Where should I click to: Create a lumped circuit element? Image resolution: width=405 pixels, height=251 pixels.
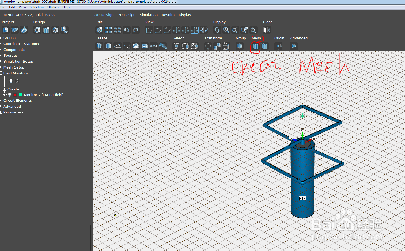point(154,46)
